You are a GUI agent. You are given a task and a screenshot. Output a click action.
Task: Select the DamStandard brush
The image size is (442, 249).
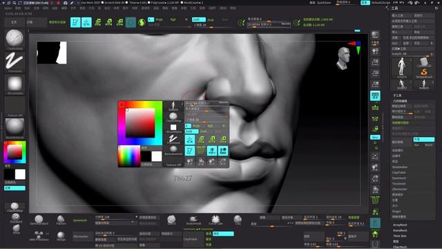(x=39, y=220)
